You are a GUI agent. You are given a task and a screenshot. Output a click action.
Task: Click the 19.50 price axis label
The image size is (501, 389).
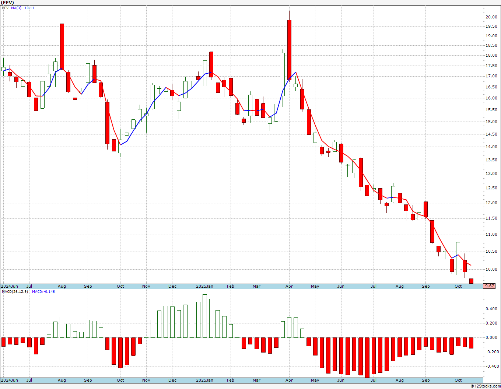point(491,26)
